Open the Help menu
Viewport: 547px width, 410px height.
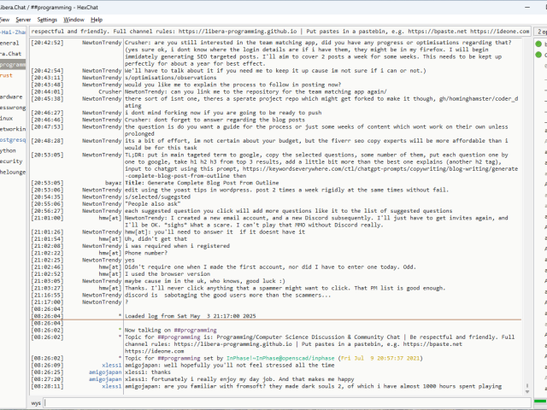97,19
